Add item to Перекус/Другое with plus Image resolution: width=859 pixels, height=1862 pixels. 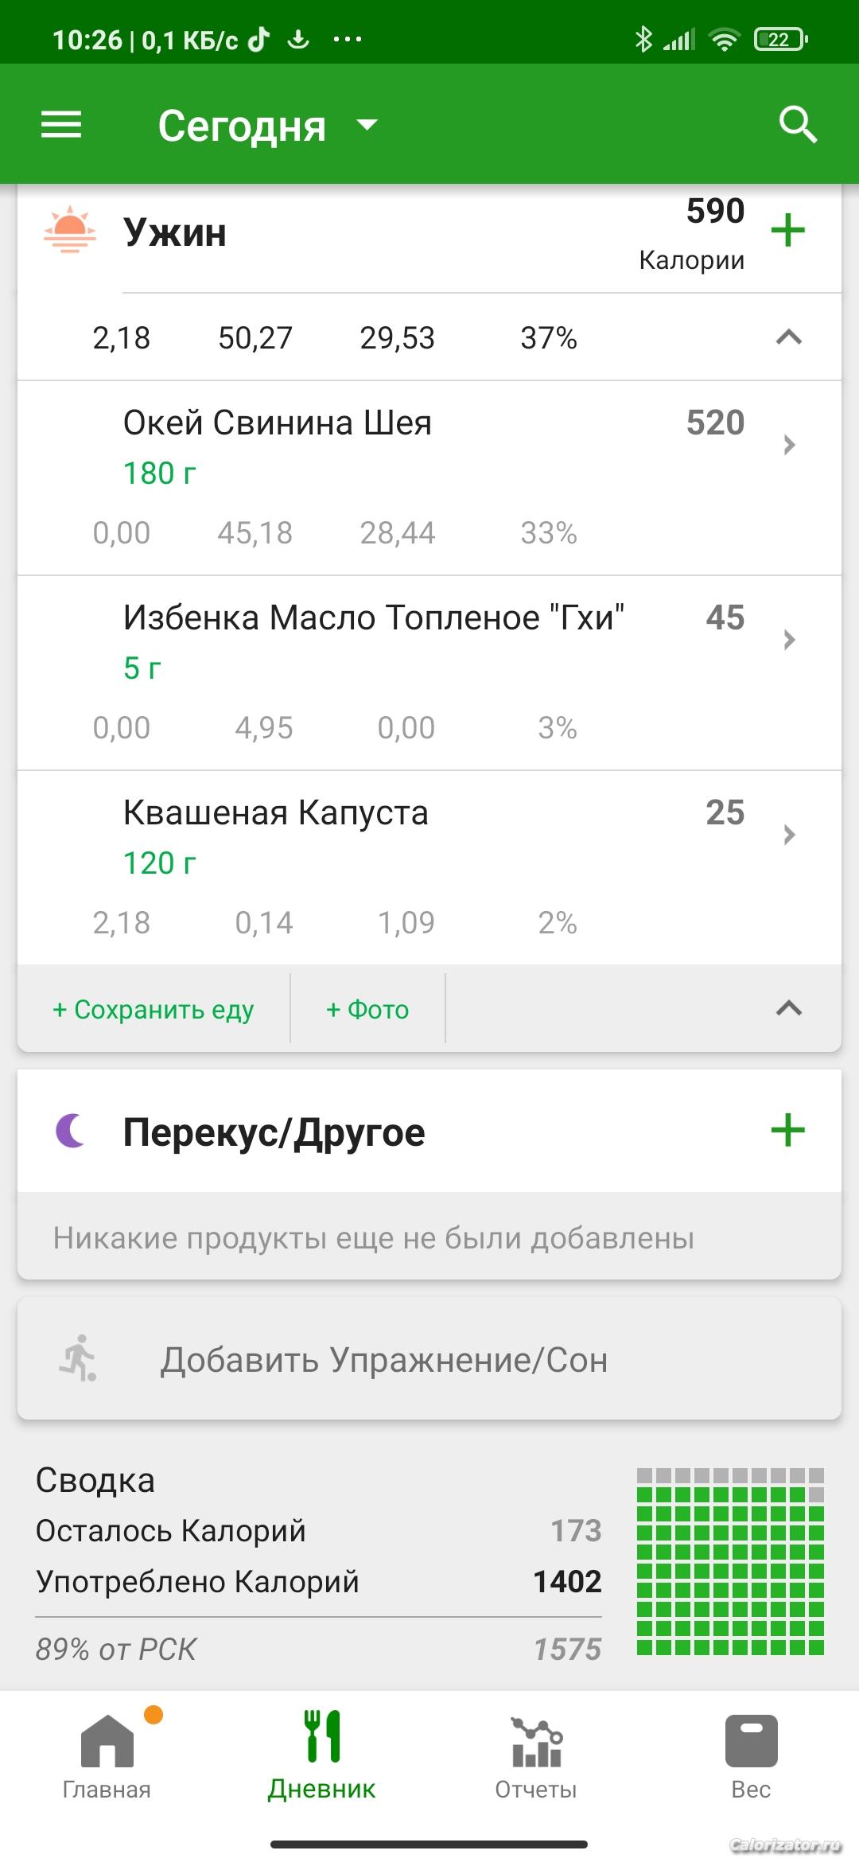point(788,1131)
